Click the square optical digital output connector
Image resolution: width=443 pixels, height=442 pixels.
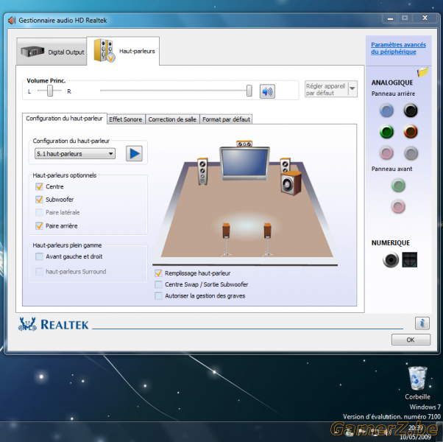(409, 259)
